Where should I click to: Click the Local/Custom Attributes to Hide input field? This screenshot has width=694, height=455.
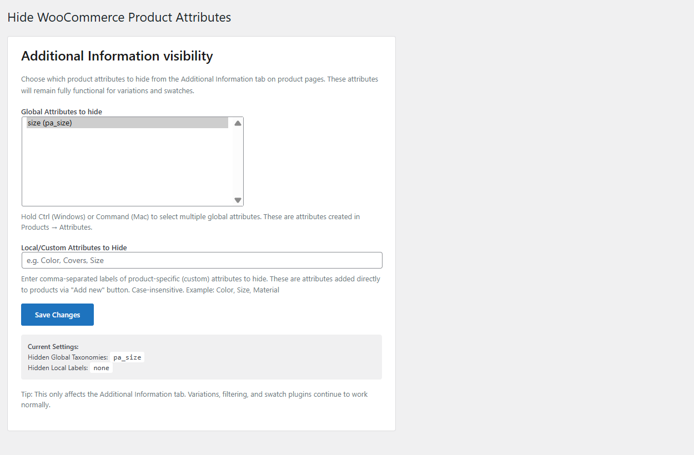[202, 260]
